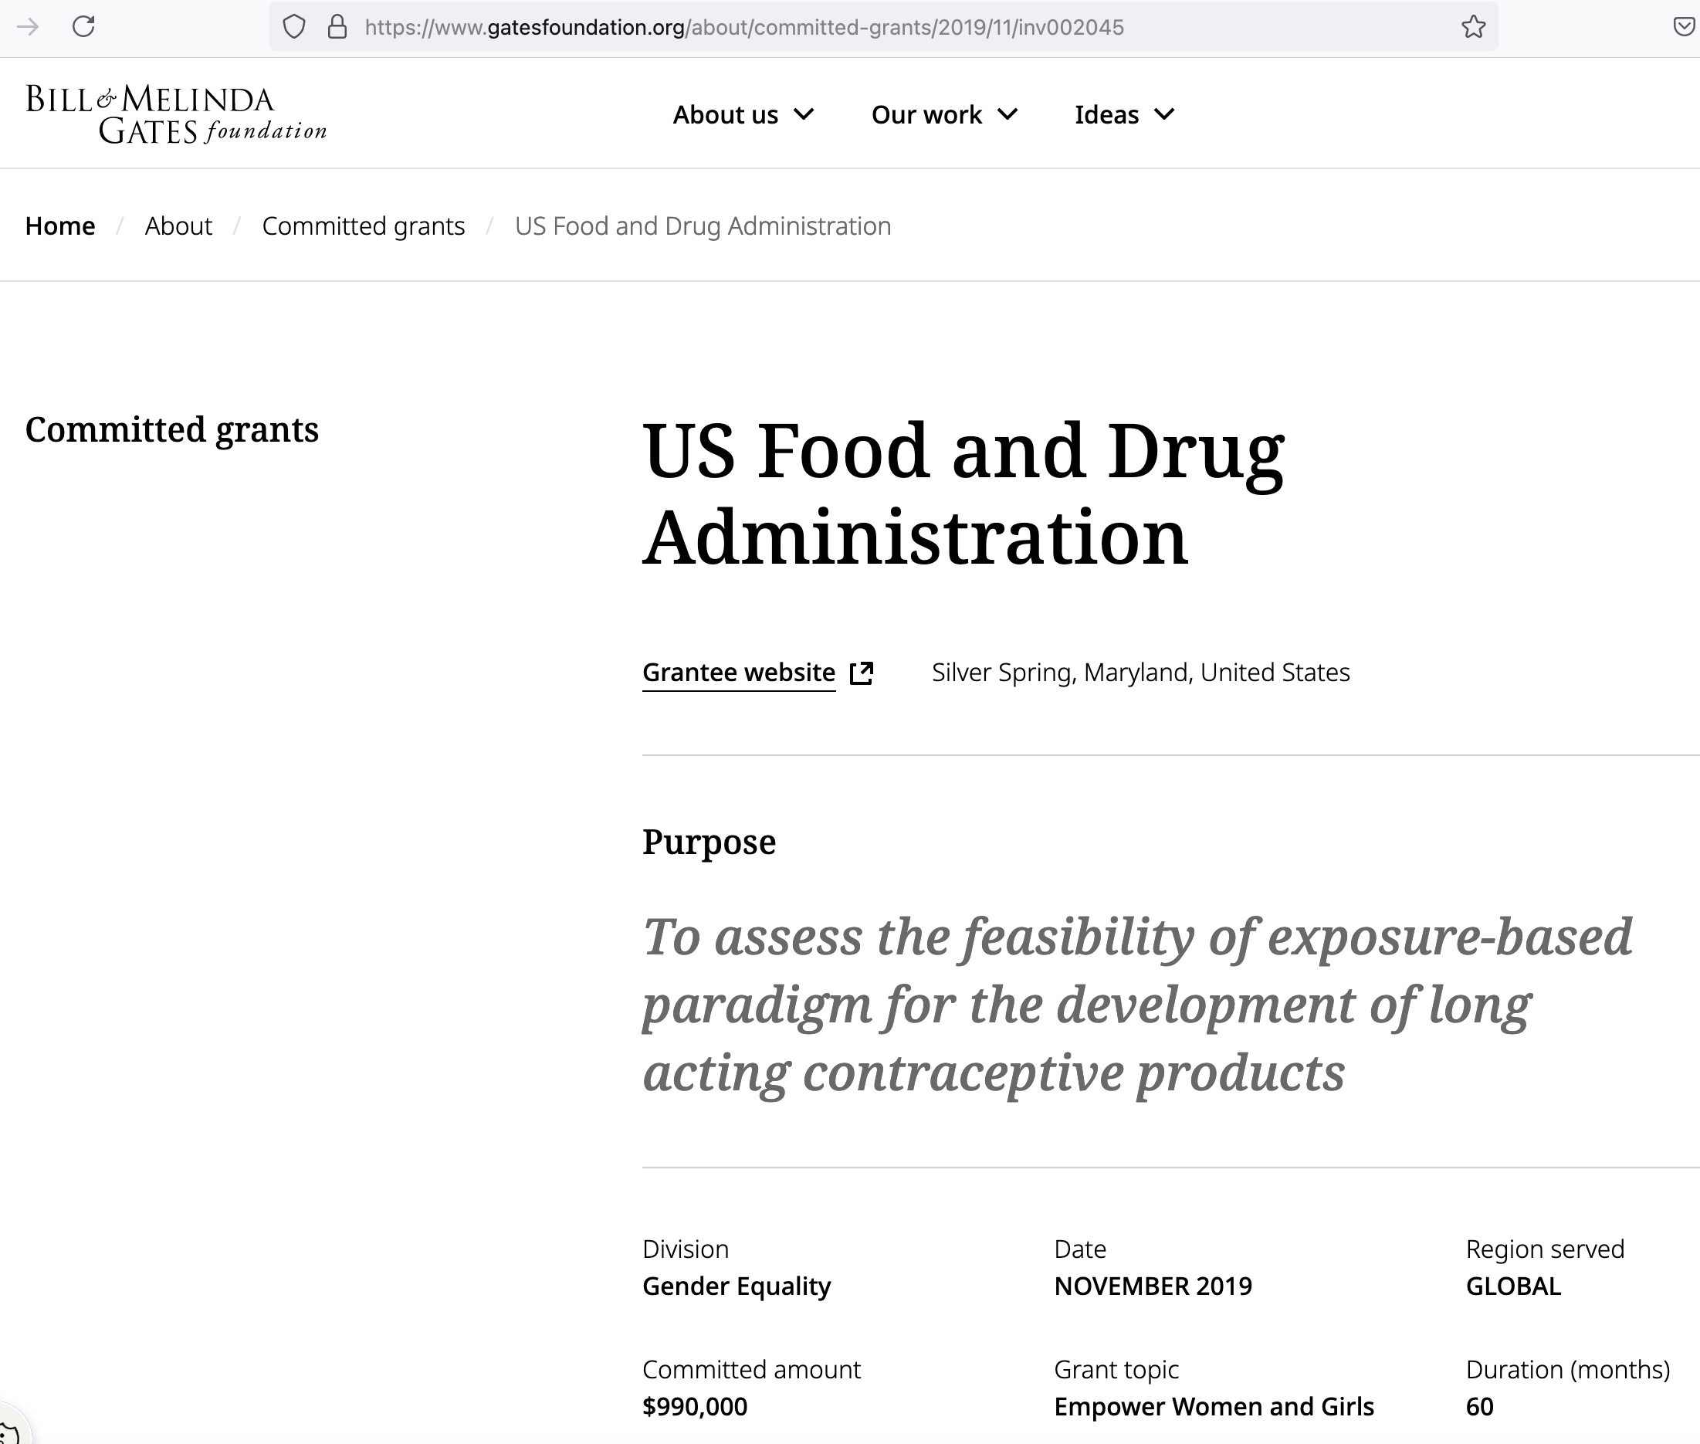Reload the page with refresh icon
Viewport: 1700px width, 1444px height.
pos(83,27)
